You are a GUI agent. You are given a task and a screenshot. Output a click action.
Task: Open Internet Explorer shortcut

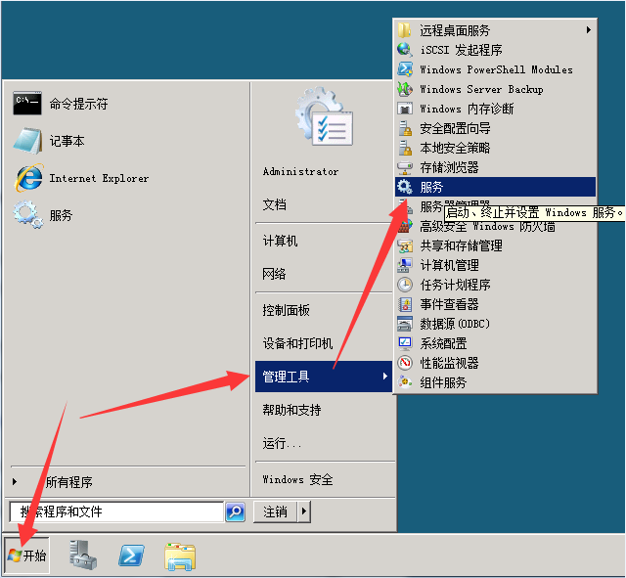pos(98,178)
